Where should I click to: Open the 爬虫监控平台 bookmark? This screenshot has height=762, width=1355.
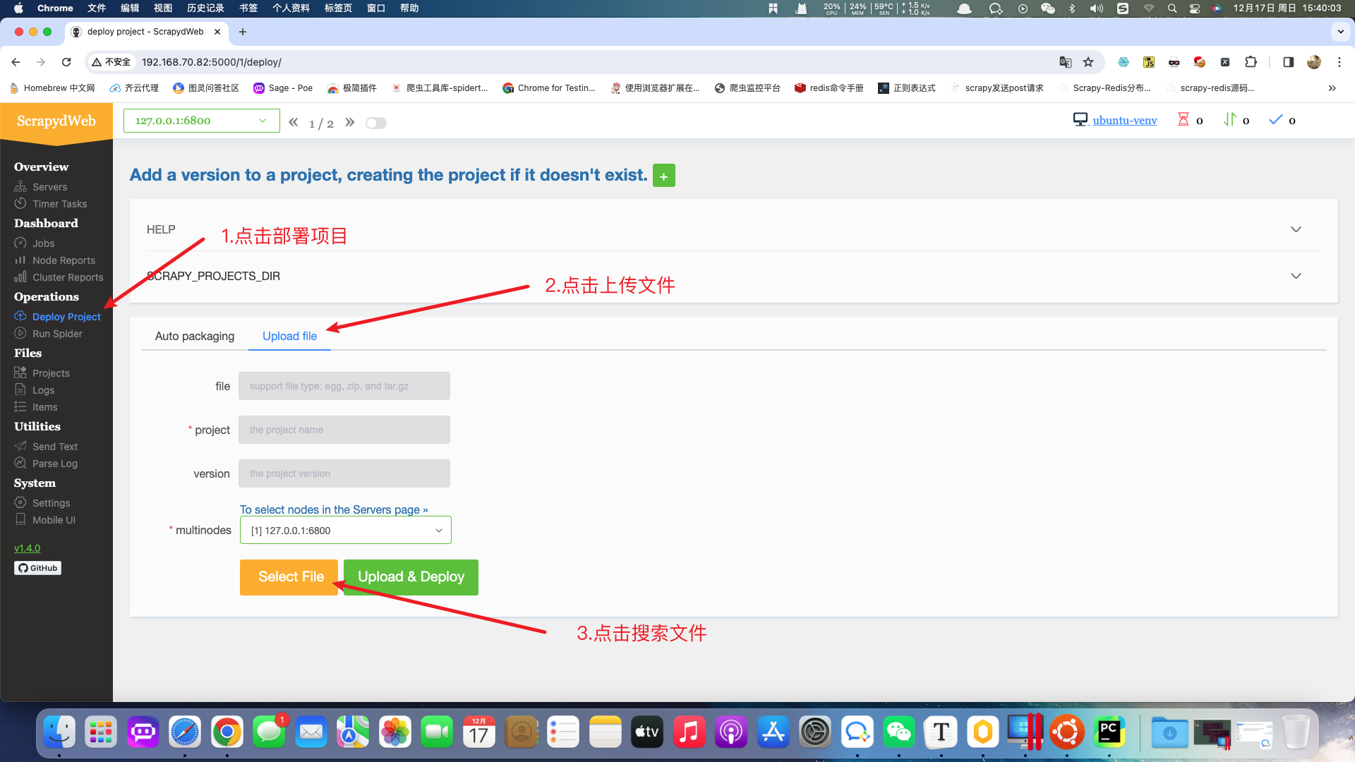point(747,88)
